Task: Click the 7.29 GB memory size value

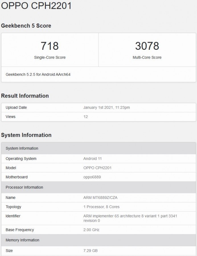Action: [91, 251]
